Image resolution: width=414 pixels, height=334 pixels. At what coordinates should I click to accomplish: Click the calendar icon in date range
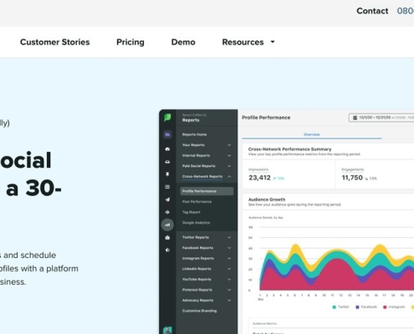(x=355, y=118)
